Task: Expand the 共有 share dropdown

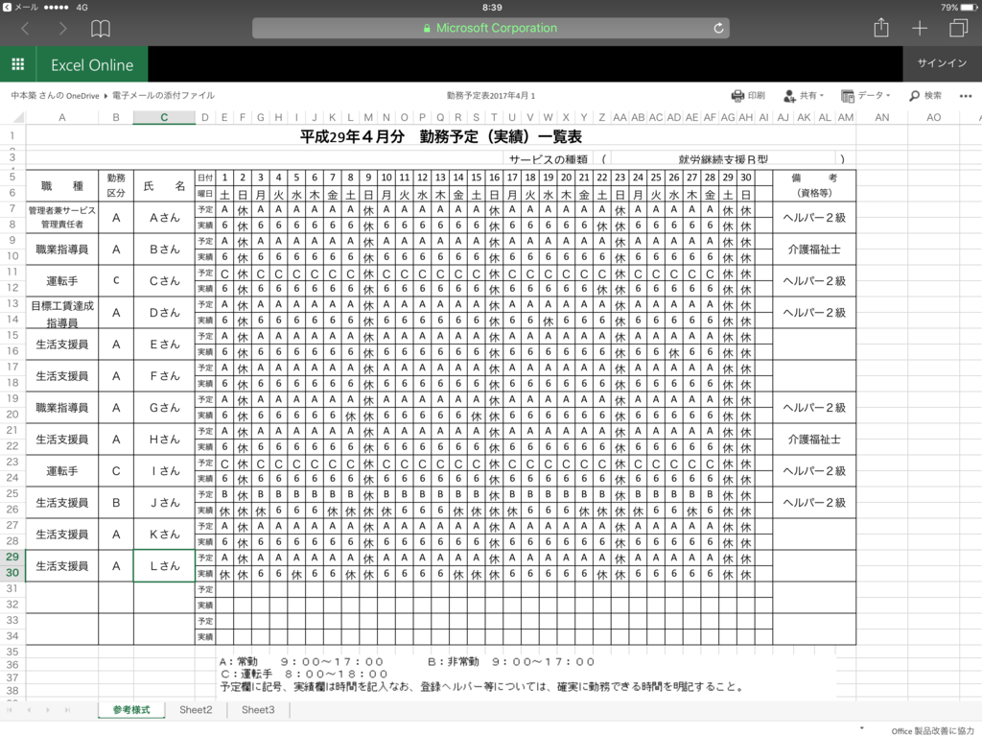Action: pos(804,96)
